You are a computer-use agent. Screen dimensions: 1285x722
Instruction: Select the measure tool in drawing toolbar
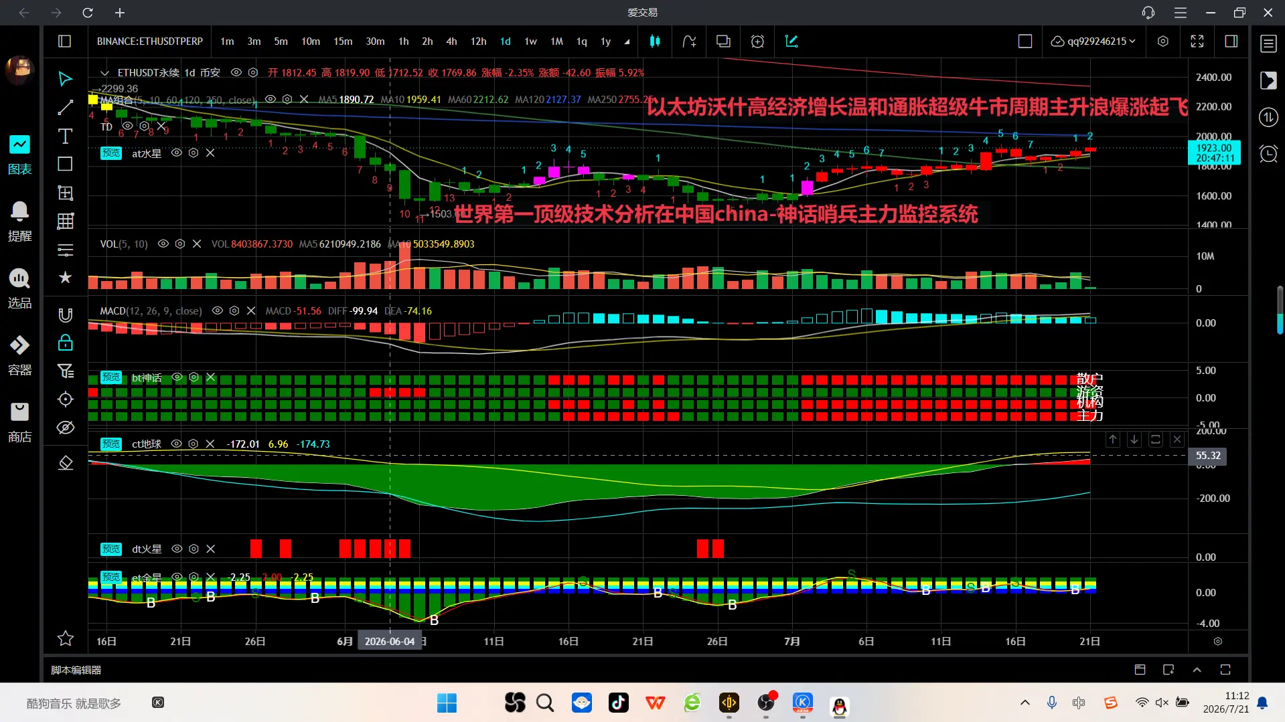coord(65,193)
